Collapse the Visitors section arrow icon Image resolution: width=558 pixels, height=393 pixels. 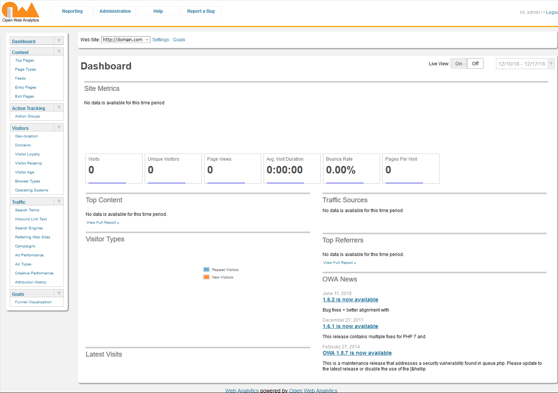click(x=59, y=127)
